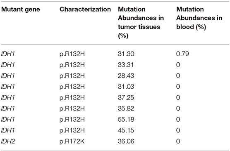Select the 35.82 tumor abundance cell
This screenshot has height=151, width=230.
(126, 109)
